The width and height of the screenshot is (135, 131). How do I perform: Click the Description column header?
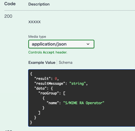[39, 4]
